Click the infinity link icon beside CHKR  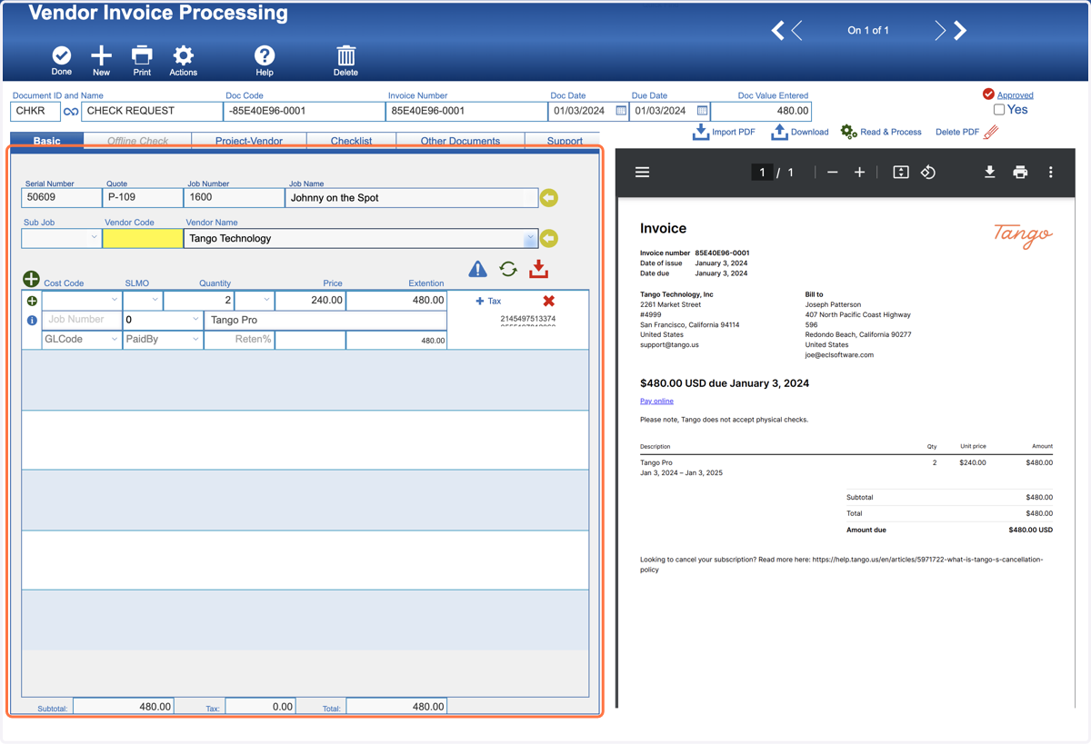click(71, 112)
